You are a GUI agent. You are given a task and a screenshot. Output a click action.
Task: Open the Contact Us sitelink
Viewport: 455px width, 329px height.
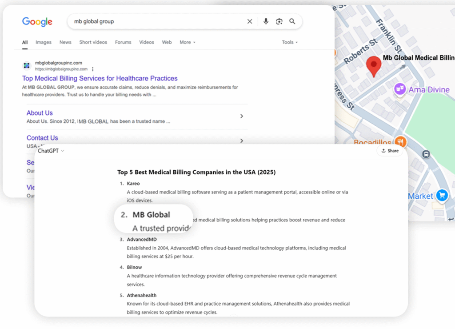(x=42, y=138)
